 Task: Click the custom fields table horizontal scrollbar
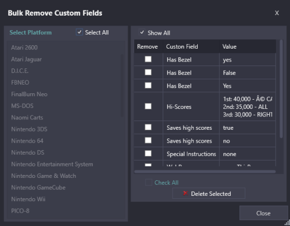(x=205, y=172)
